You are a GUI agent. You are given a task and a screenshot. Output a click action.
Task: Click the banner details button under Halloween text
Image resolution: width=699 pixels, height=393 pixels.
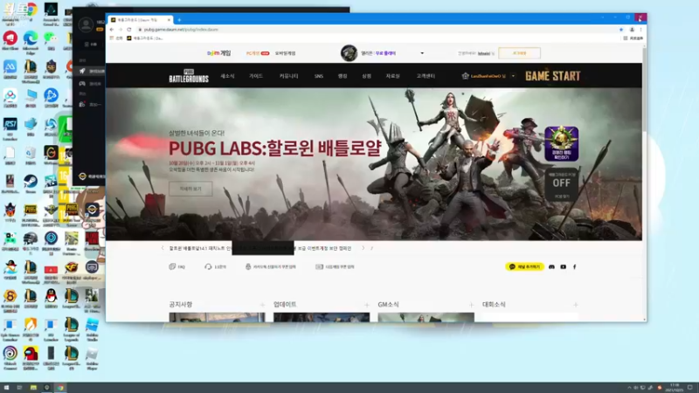coord(190,189)
